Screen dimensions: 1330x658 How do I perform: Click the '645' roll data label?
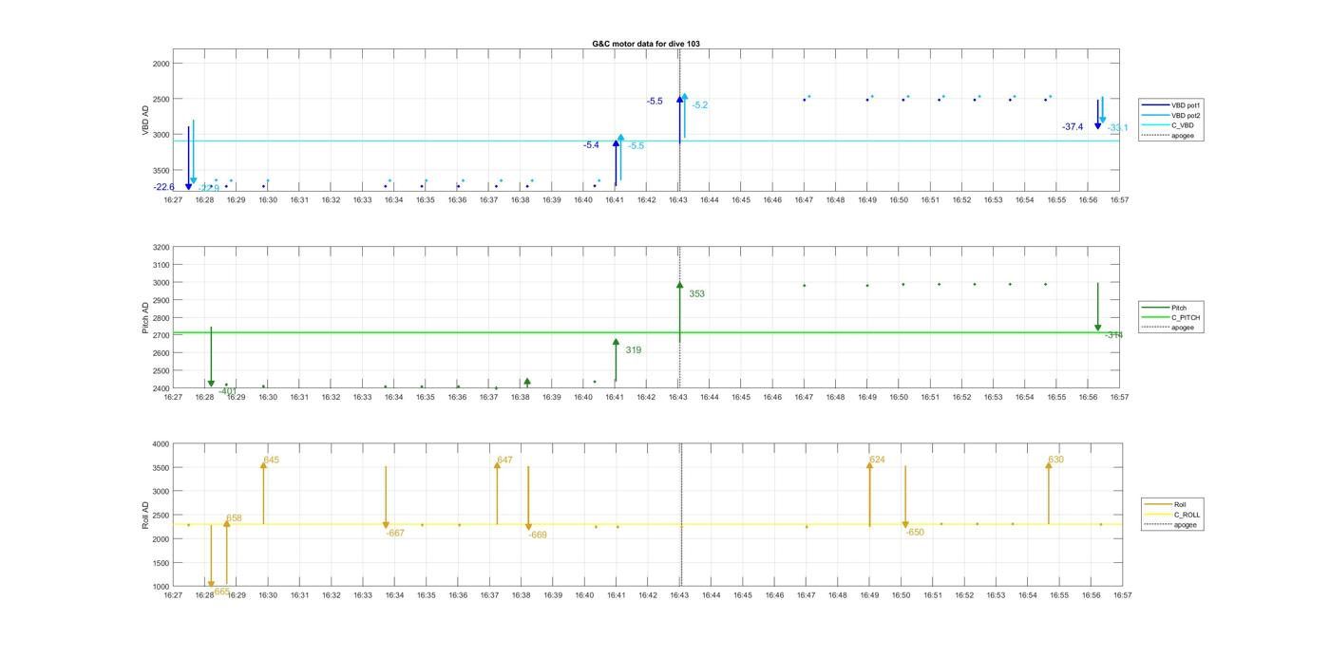(x=272, y=460)
